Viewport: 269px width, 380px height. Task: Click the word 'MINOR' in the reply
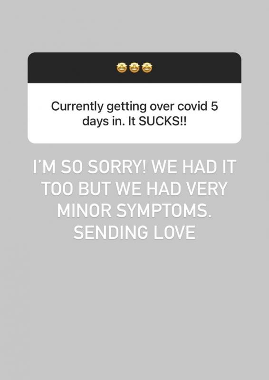coord(84,210)
